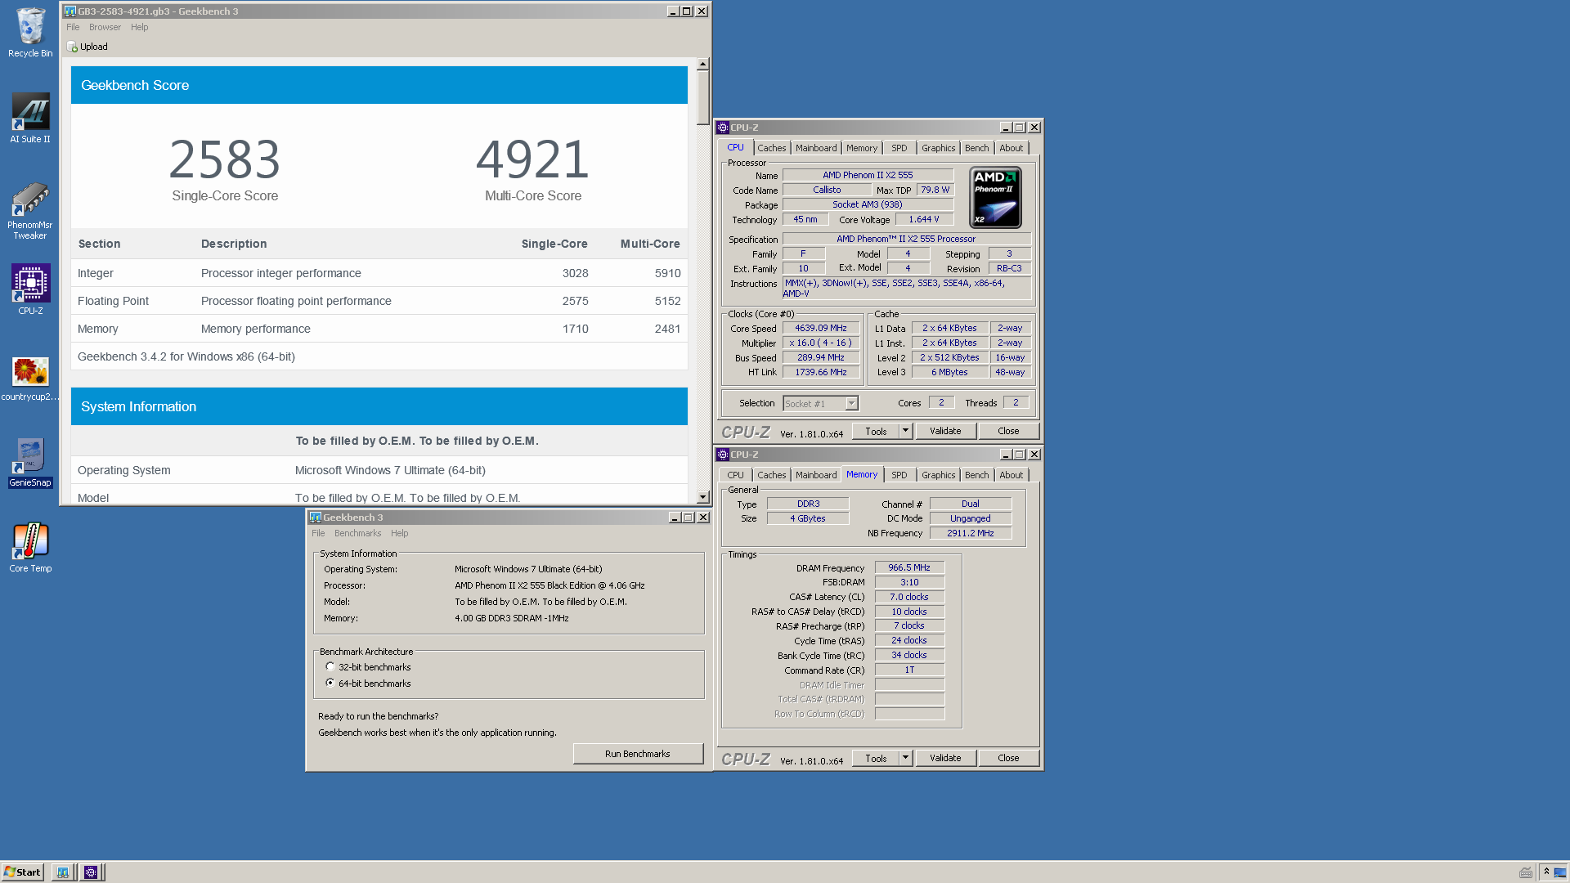The image size is (1570, 883).
Task: Click the DRAM Frequency value field
Action: [909, 567]
